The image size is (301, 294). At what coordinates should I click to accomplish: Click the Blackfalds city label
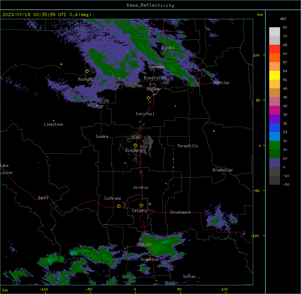coord(154,78)
